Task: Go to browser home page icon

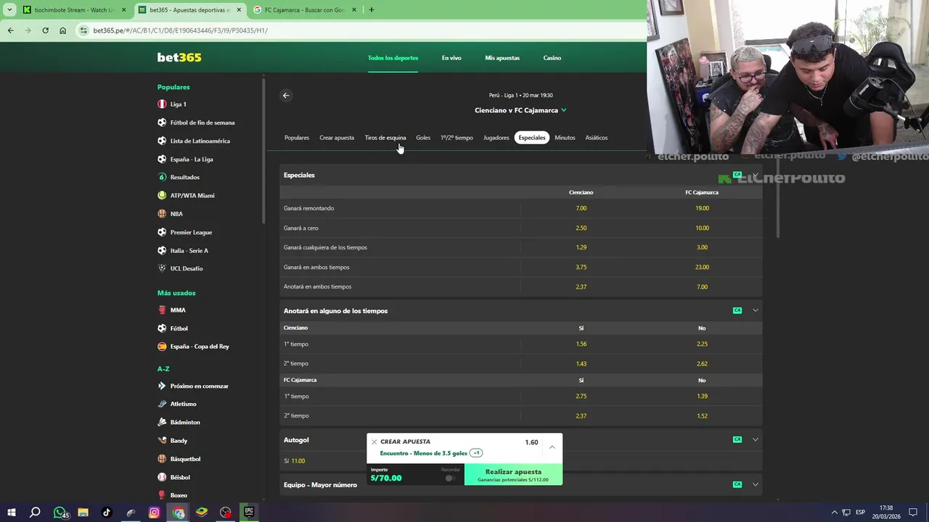Action: (x=63, y=30)
